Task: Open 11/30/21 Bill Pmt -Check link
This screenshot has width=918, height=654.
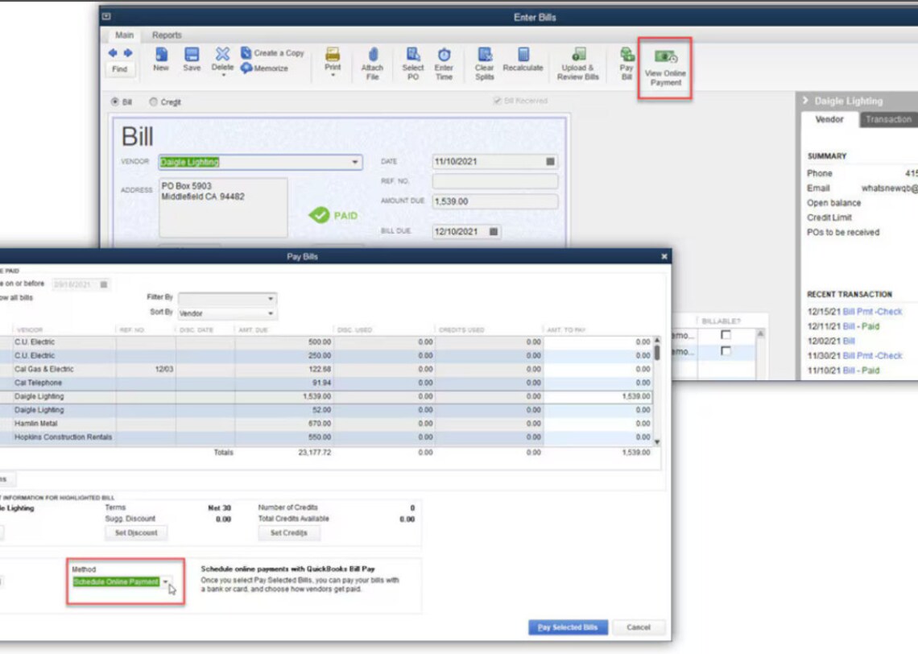Action: (872, 356)
